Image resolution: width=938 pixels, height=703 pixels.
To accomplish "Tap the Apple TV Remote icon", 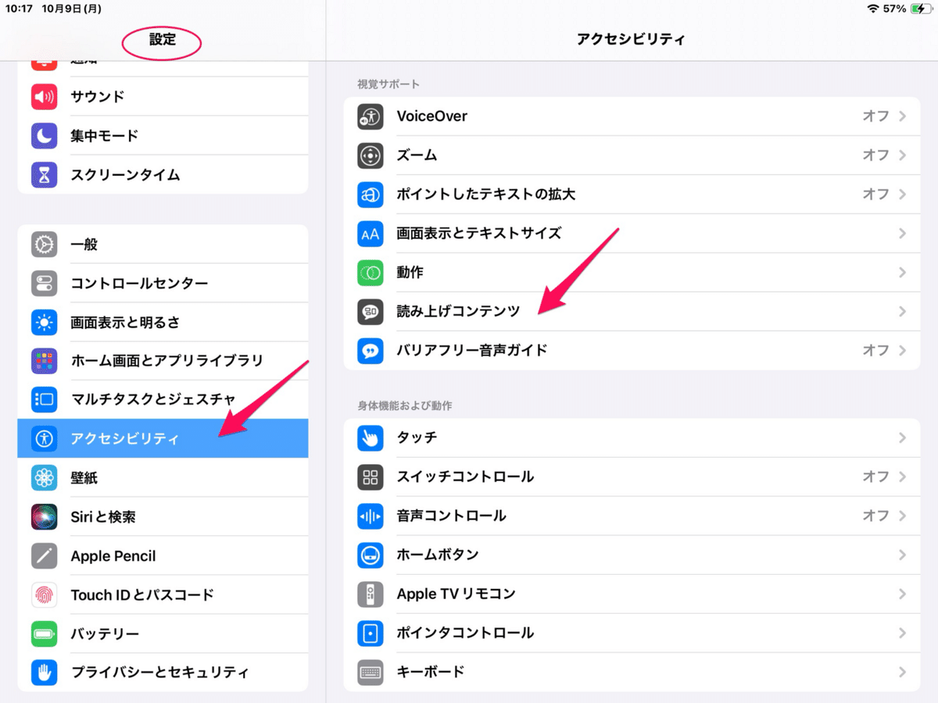I will click(371, 594).
